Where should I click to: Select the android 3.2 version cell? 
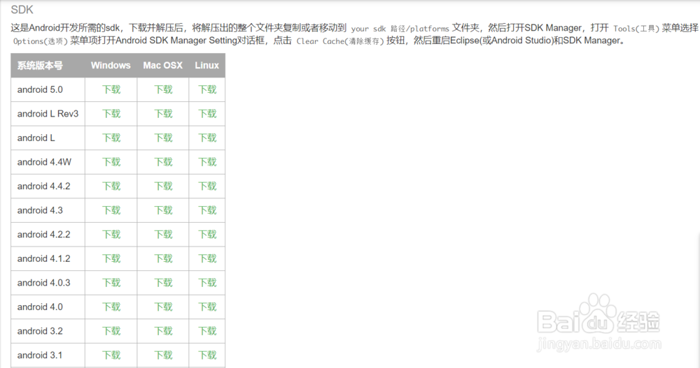pos(48,330)
